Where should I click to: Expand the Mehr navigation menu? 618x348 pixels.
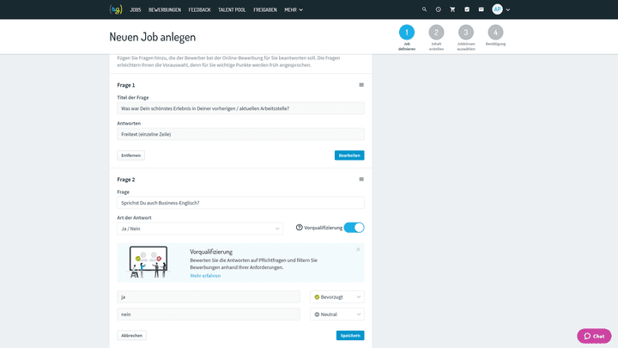[294, 9]
